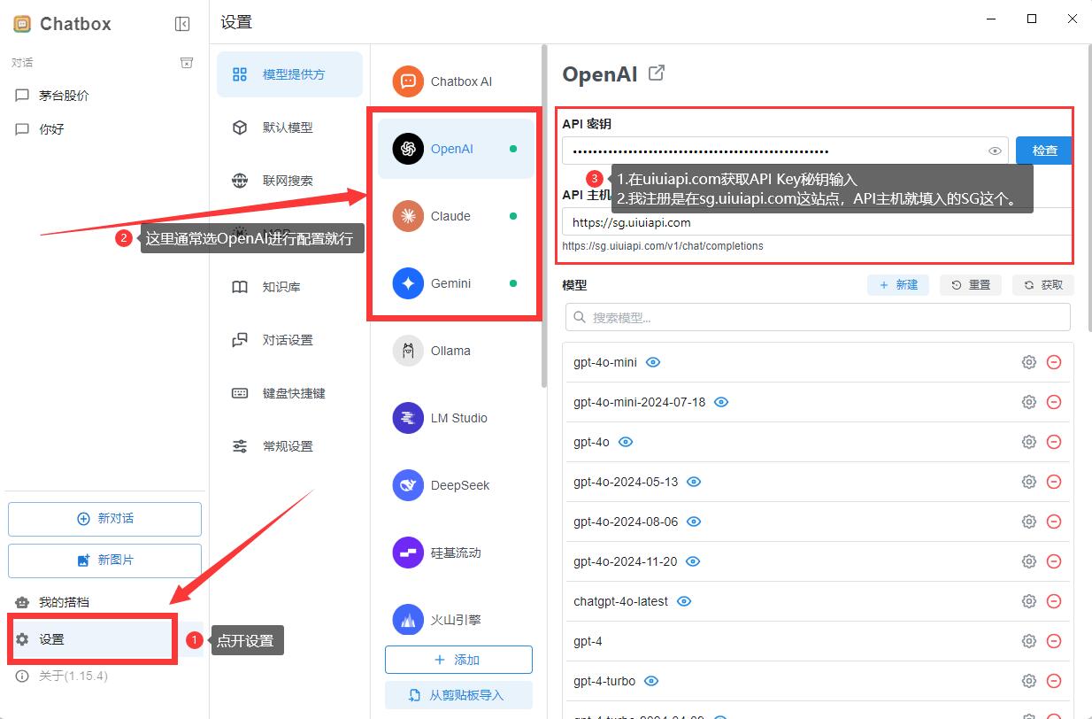Viewport: 1092px width, 719px height.
Task: Choose the 火山引擎 provider
Action: tap(456, 620)
